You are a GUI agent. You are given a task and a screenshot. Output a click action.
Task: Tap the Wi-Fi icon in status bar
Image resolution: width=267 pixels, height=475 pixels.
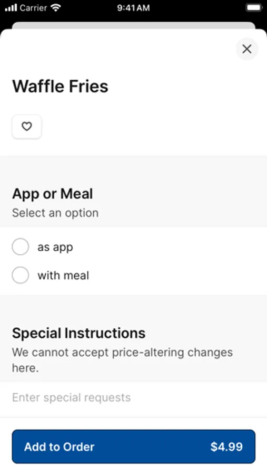[x=56, y=7]
